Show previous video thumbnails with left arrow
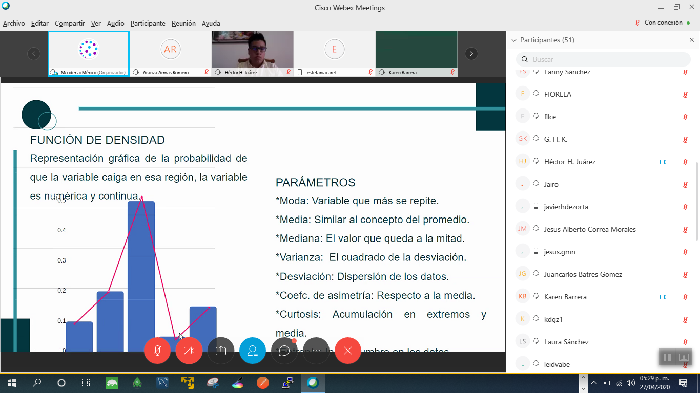The height and width of the screenshot is (393, 700). click(x=34, y=54)
